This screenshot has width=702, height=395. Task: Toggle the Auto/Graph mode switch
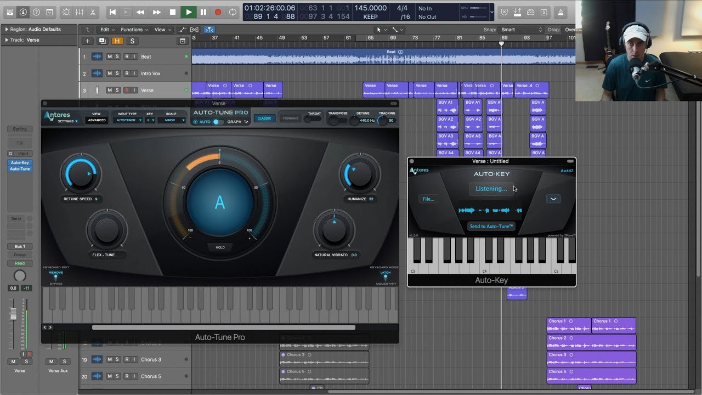tap(219, 122)
